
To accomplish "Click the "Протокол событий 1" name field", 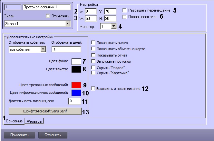I will [46, 6].
